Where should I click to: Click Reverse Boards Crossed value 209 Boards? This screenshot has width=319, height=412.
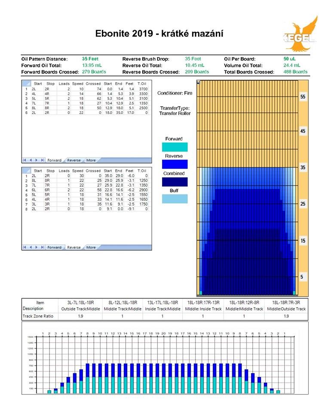tap(197, 72)
